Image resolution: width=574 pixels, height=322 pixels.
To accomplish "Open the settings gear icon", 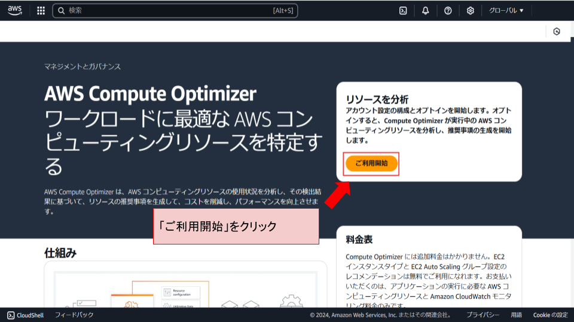I will coord(471,11).
